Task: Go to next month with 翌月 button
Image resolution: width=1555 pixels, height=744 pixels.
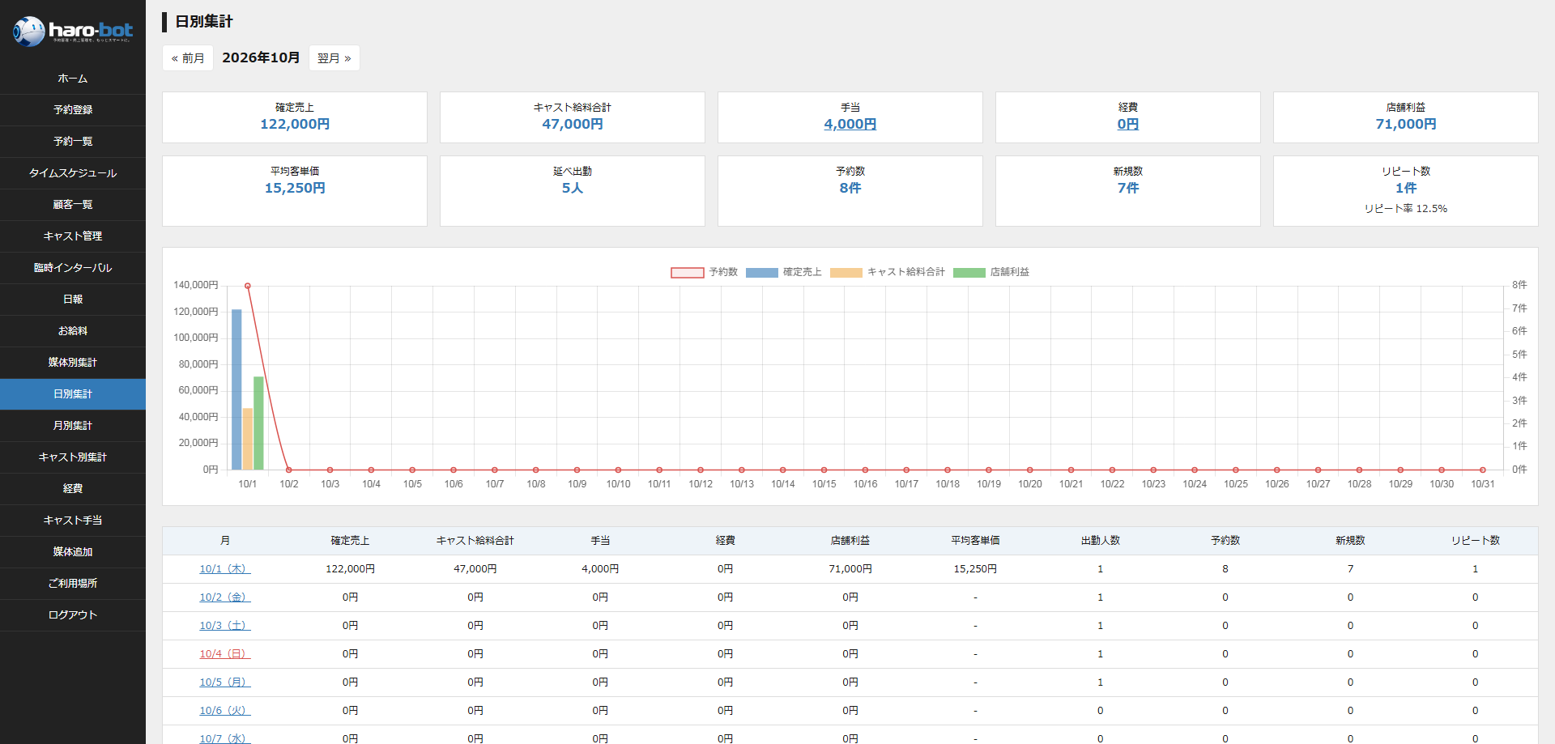Action: [x=334, y=58]
